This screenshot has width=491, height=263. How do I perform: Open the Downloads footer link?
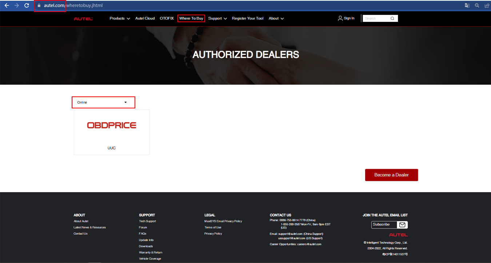[x=146, y=246]
